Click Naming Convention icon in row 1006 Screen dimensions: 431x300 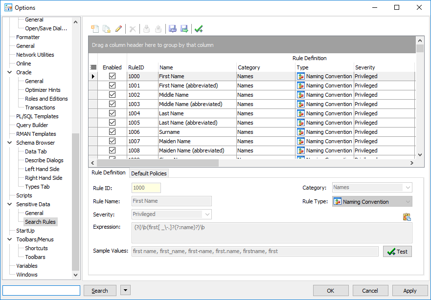(301, 132)
